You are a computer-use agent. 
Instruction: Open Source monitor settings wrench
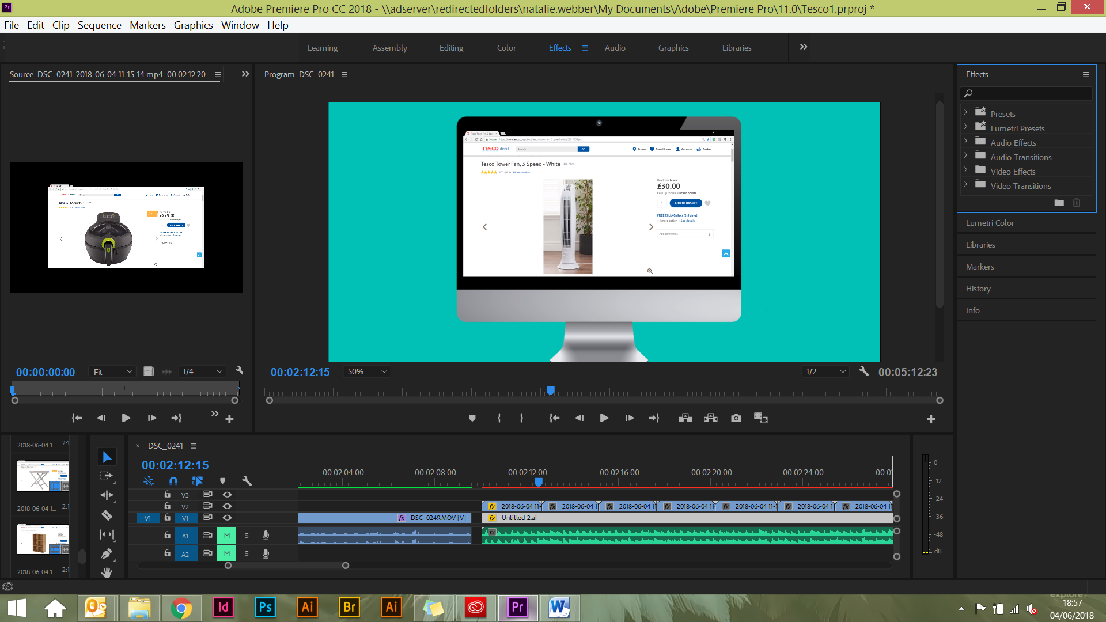click(240, 371)
